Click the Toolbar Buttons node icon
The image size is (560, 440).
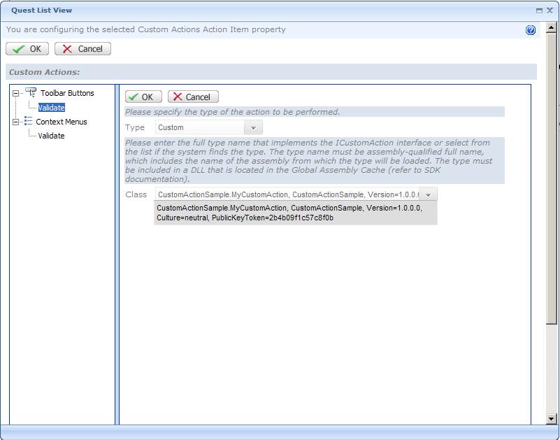(x=31, y=93)
